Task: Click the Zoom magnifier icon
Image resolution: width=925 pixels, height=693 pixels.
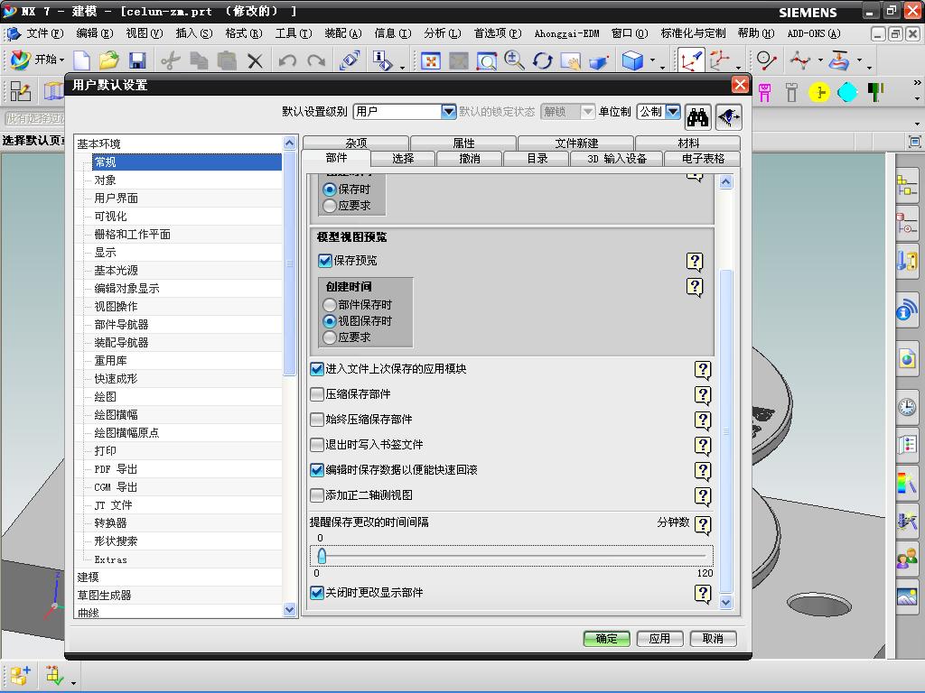Action: [x=514, y=60]
